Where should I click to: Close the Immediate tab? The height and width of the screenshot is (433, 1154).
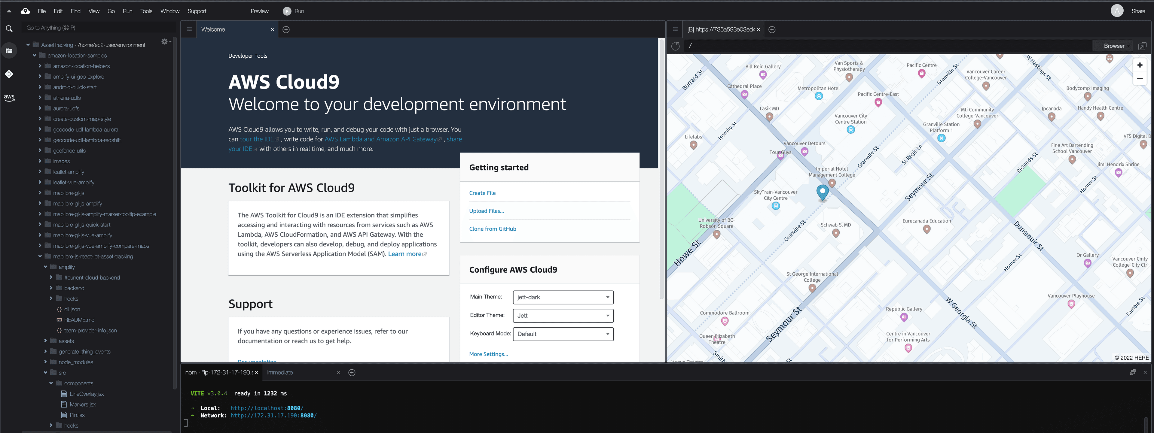(x=338, y=373)
